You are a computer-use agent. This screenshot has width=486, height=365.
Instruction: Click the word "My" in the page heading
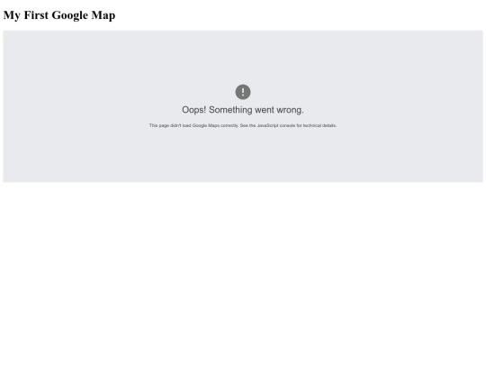tap(12, 15)
